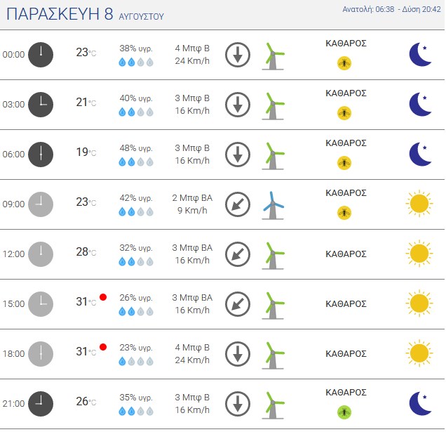Click the 31°C temperature at 15:00
Image resolution: width=446 pixels, height=432 pixels.
[86, 301]
